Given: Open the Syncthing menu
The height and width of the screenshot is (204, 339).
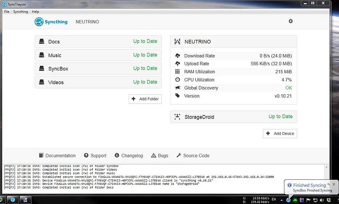Looking at the screenshot, I should pos(21,11).
